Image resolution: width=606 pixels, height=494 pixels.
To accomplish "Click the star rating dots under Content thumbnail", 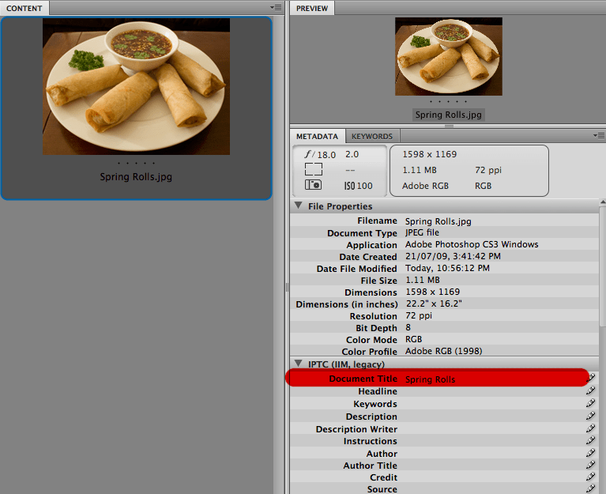I will pos(136,163).
